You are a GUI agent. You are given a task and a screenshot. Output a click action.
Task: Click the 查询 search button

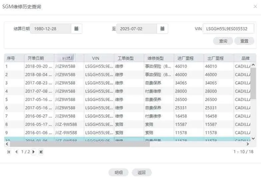[x=223, y=41]
